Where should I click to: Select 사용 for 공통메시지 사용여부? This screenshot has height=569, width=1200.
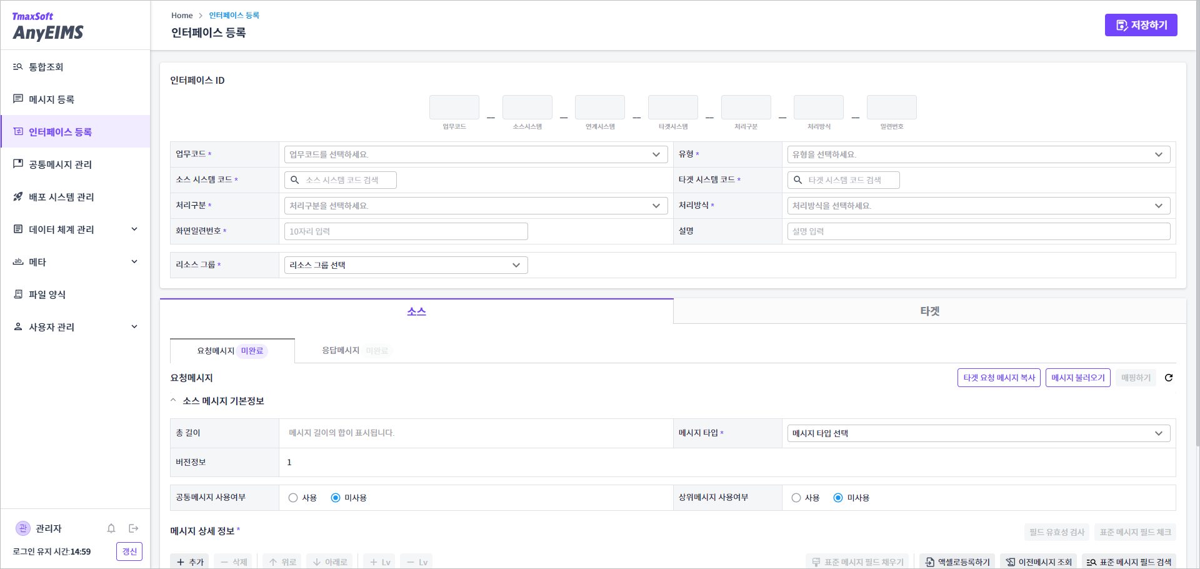click(x=293, y=498)
